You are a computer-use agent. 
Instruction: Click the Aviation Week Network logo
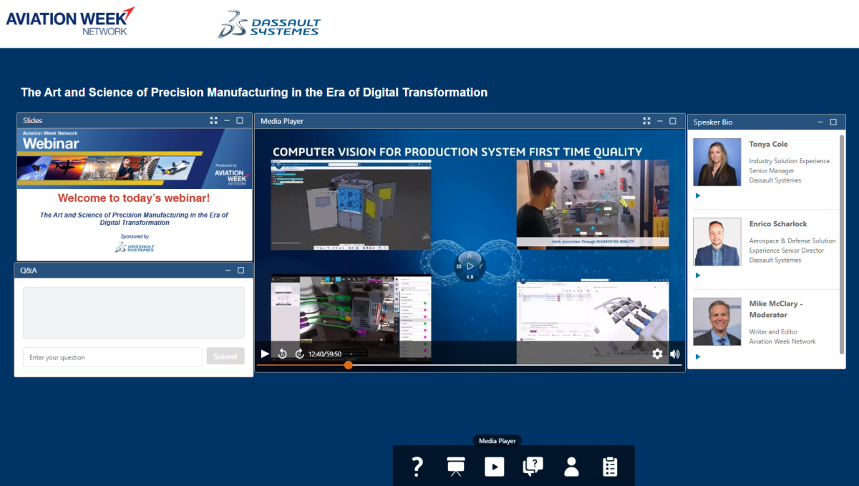70,20
